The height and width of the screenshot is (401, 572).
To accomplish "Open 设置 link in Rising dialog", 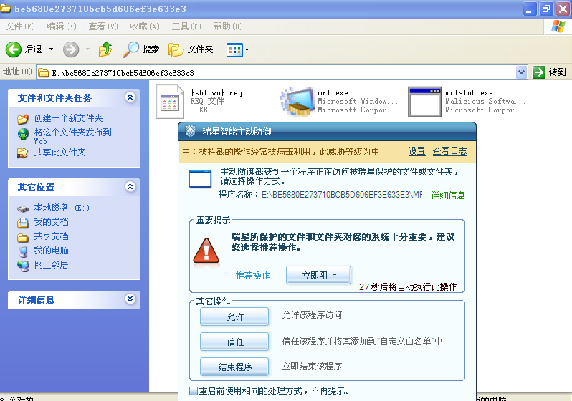I will click(416, 151).
